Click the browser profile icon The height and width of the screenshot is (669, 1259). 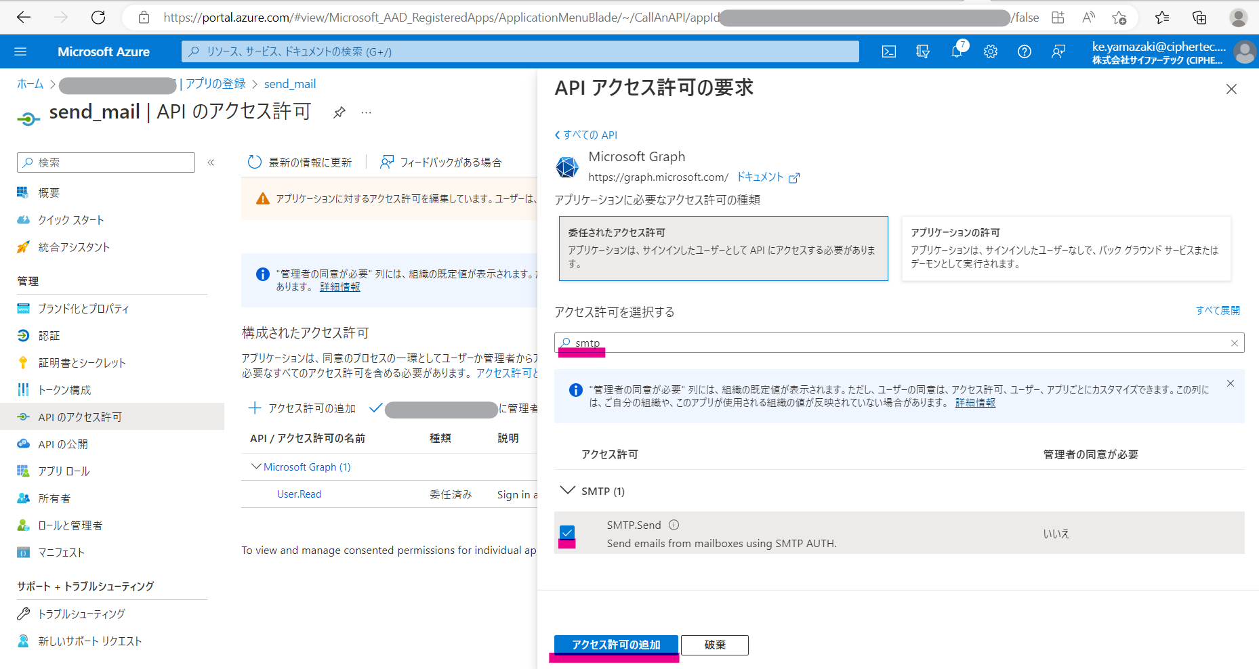point(1239,18)
